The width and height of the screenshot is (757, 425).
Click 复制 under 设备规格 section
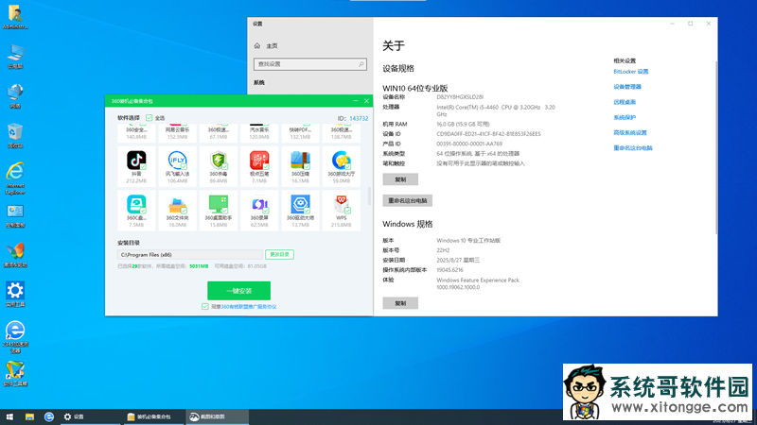(x=400, y=179)
